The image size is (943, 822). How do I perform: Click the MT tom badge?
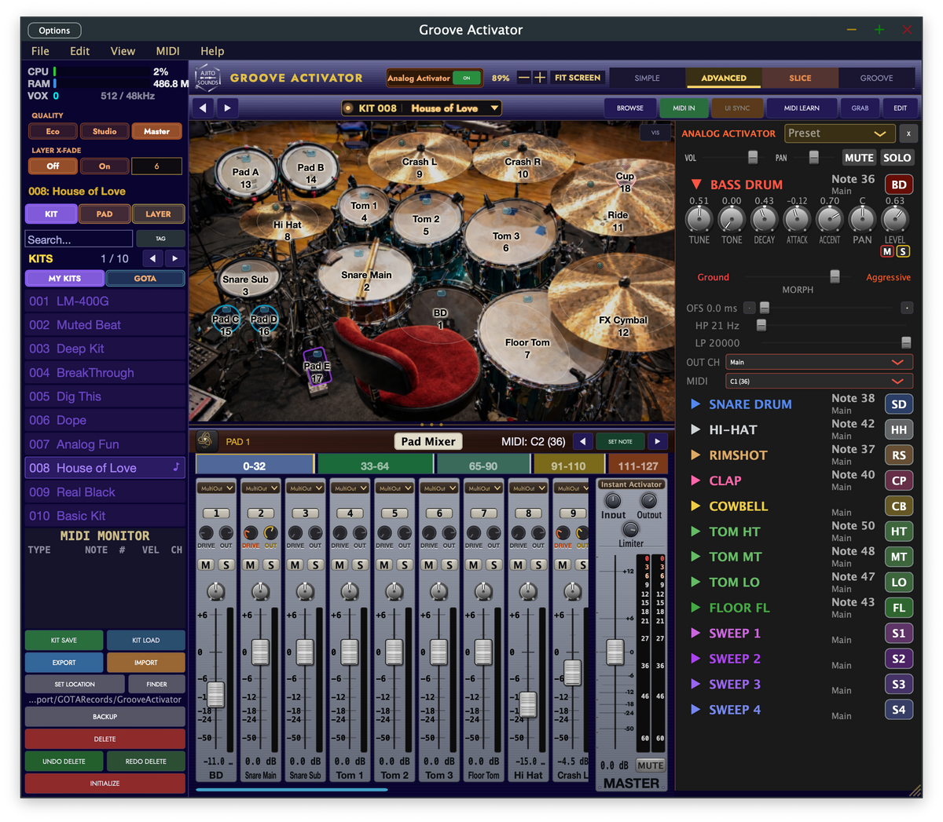(x=899, y=557)
